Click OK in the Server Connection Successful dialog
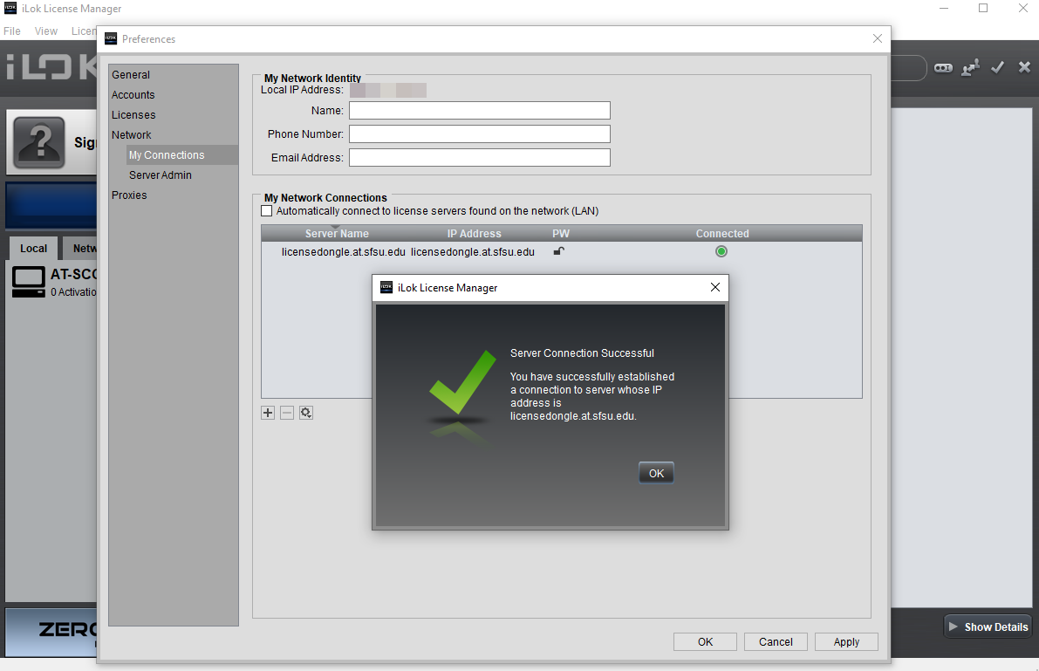The image size is (1039, 671). (656, 473)
